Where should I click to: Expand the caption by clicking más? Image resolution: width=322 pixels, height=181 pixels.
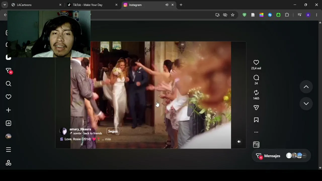coord(108,139)
